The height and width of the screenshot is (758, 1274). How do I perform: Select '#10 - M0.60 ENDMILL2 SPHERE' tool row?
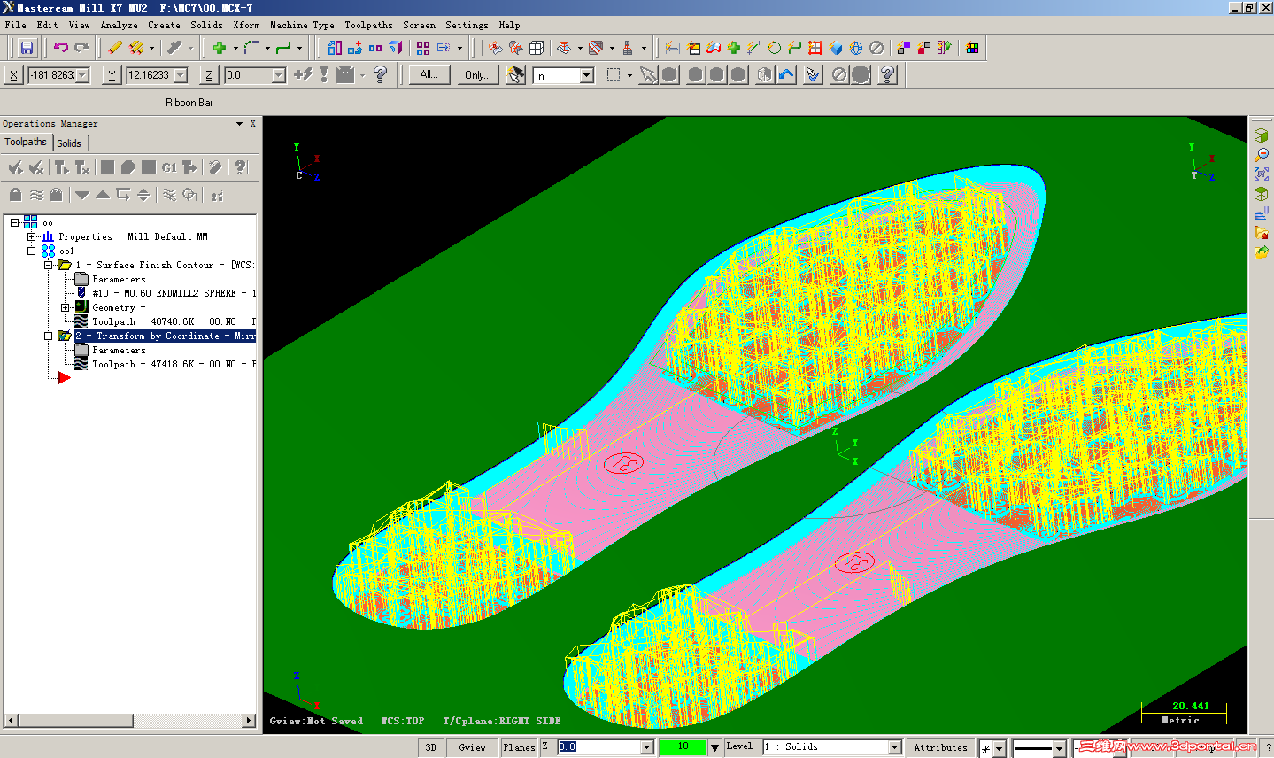pyautogui.click(x=164, y=293)
